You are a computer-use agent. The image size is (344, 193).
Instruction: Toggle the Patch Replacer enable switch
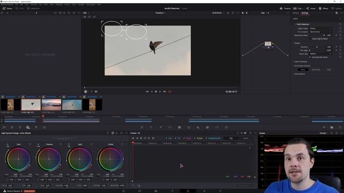(x=295, y=24)
